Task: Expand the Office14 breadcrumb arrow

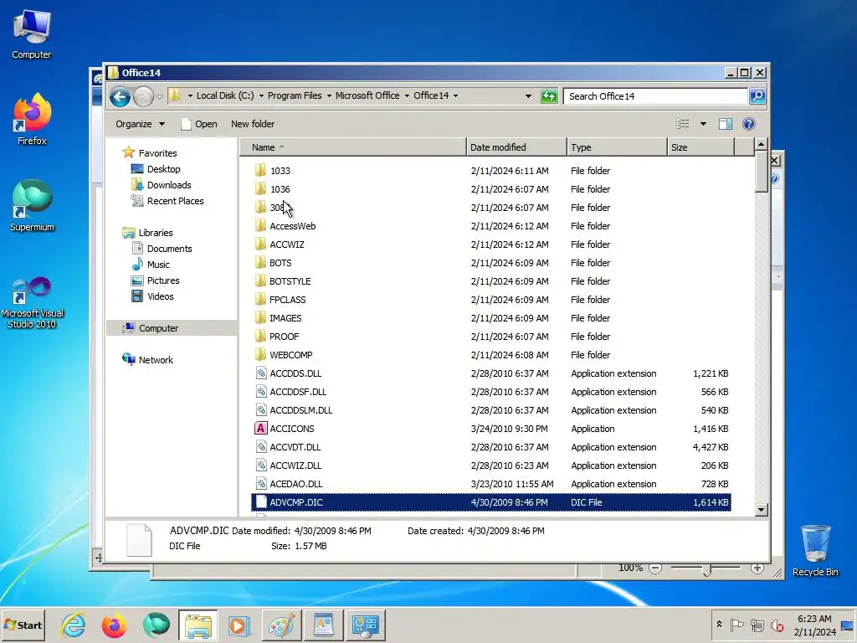Action: coord(455,95)
